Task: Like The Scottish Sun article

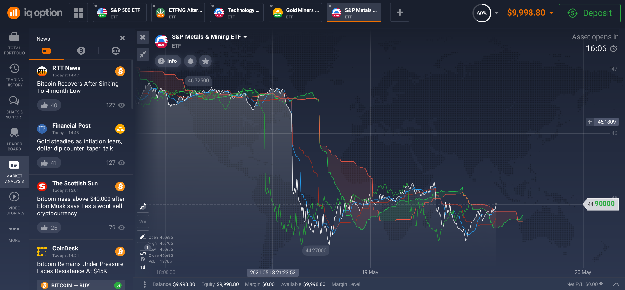Action: [49, 228]
